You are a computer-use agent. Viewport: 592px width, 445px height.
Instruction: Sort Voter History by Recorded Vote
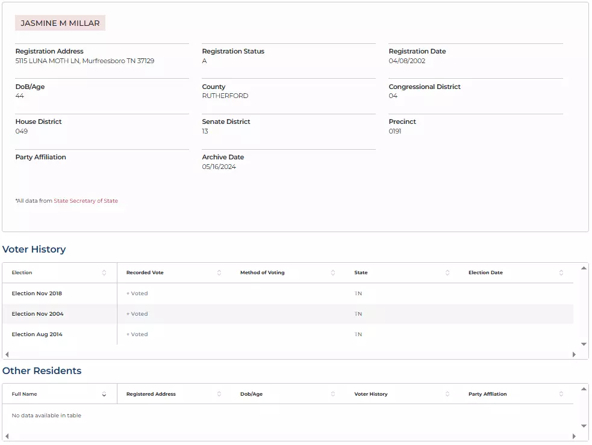click(219, 272)
